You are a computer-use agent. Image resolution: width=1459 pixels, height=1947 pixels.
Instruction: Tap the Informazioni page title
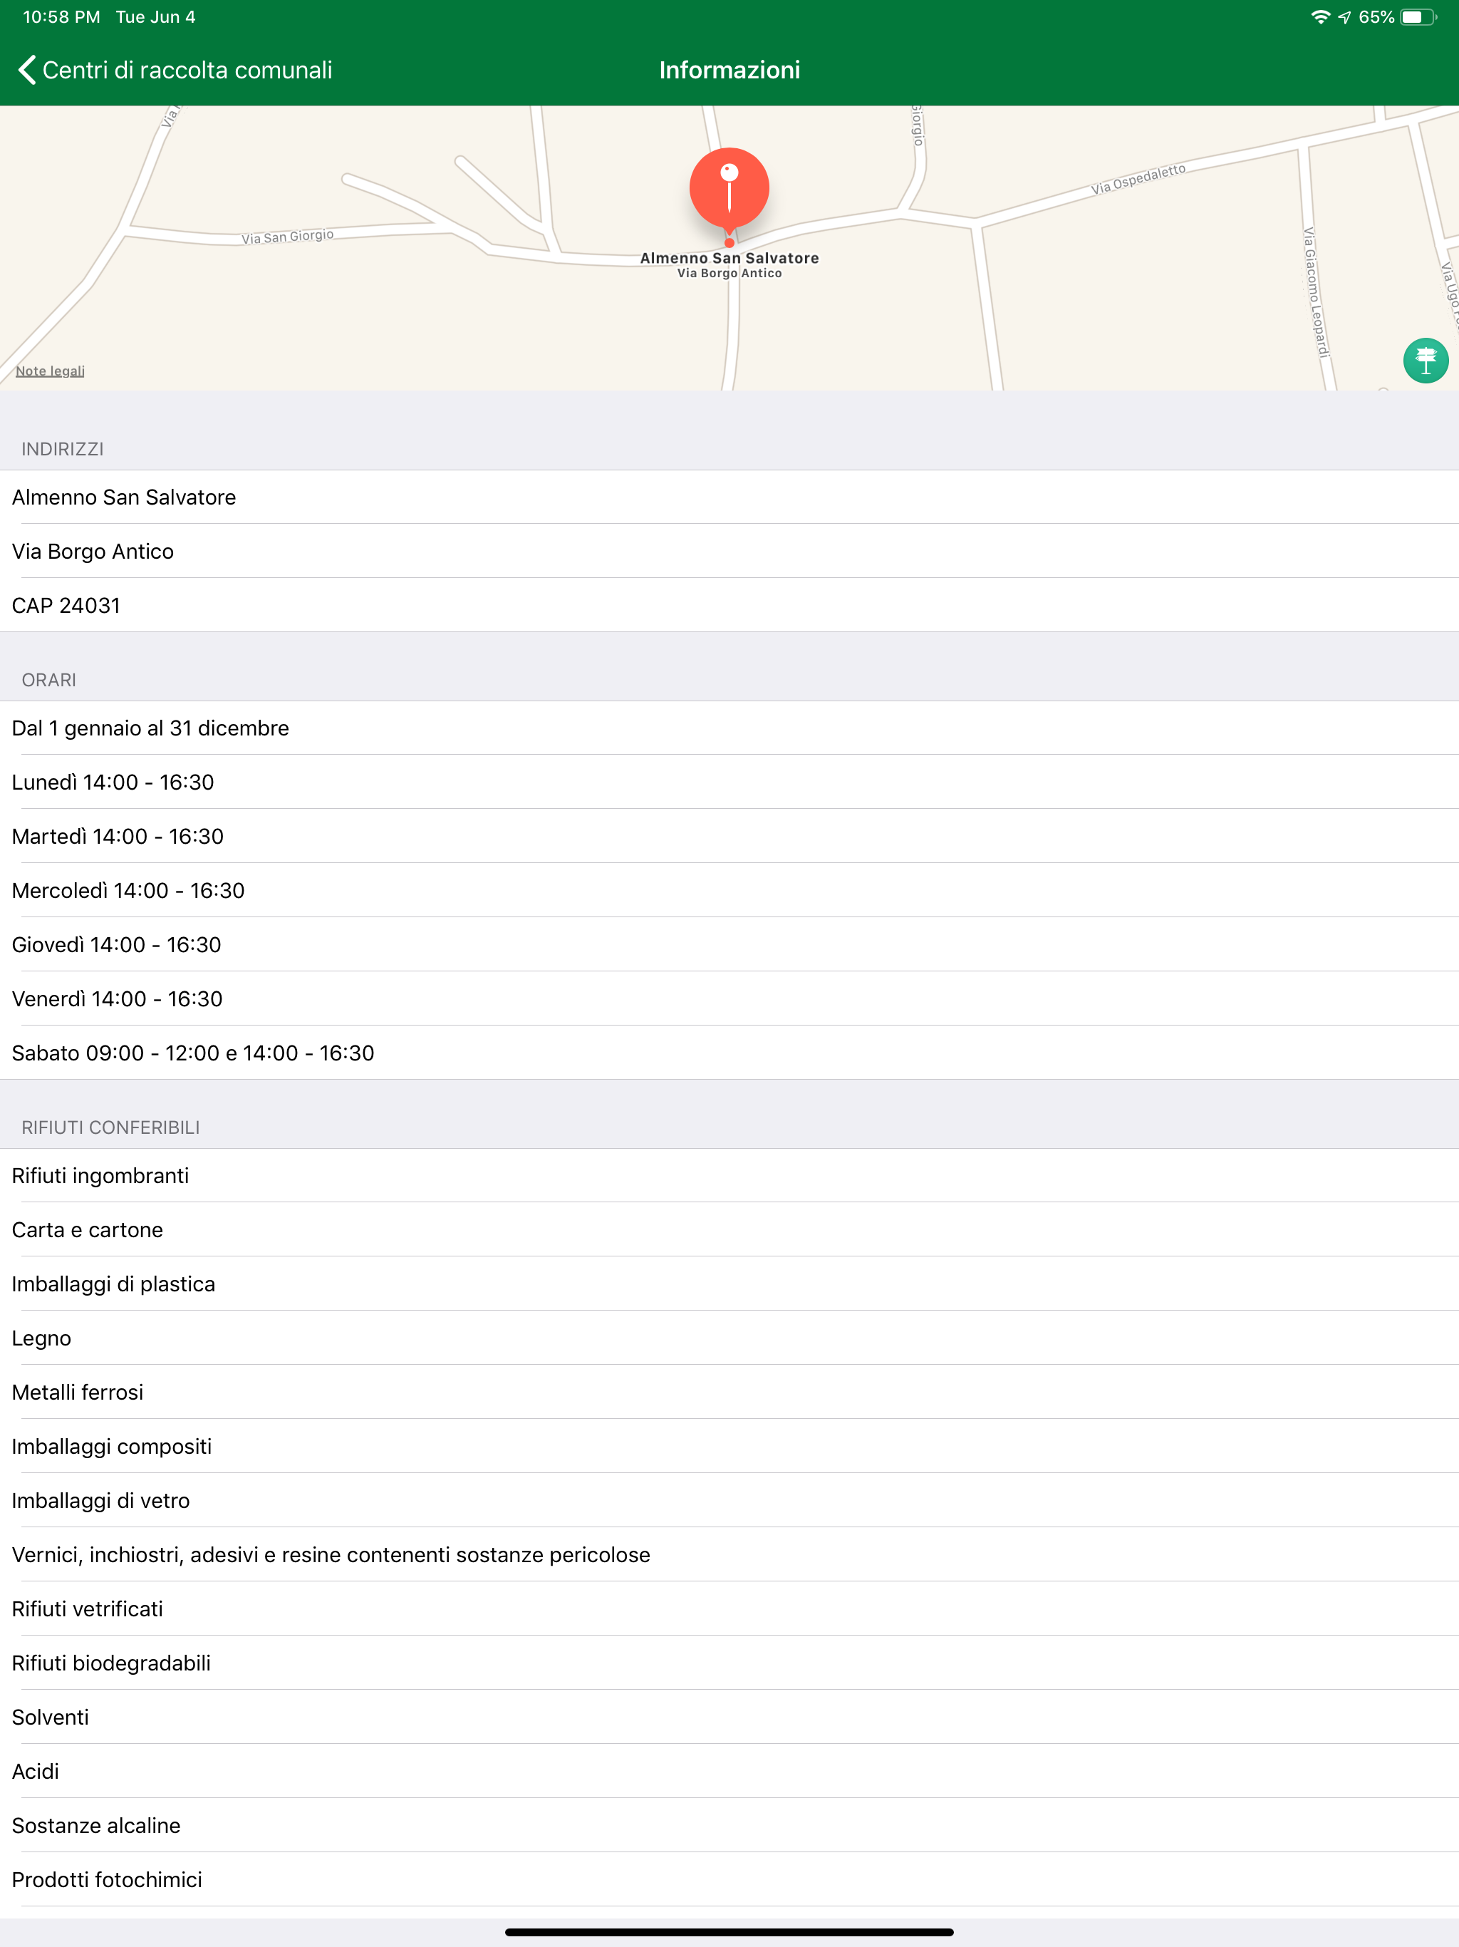click(729, 71)
